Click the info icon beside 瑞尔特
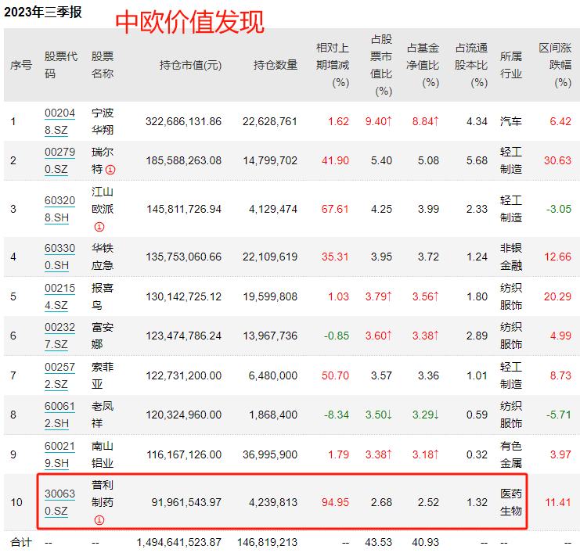 tap(110, 170)
